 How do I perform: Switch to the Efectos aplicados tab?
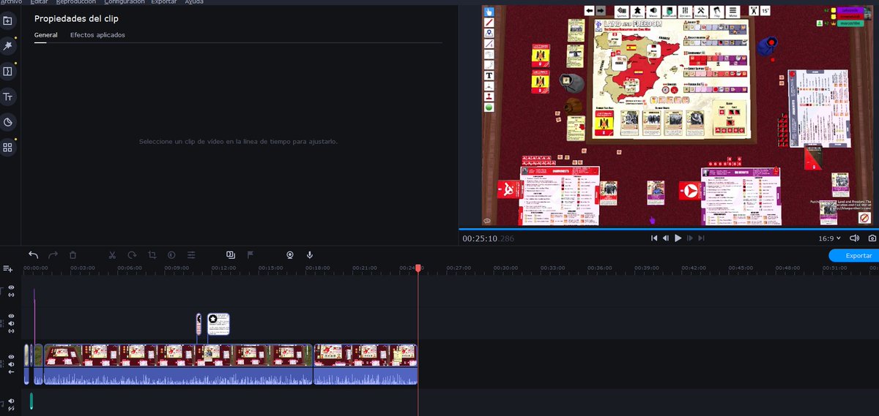coord(97,35)
